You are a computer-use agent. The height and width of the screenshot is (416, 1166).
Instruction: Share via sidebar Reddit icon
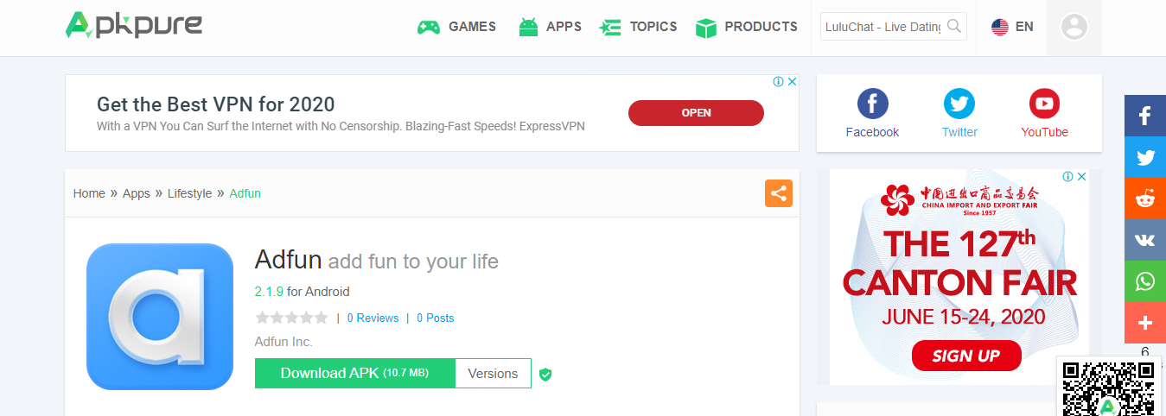point(1145,199)
